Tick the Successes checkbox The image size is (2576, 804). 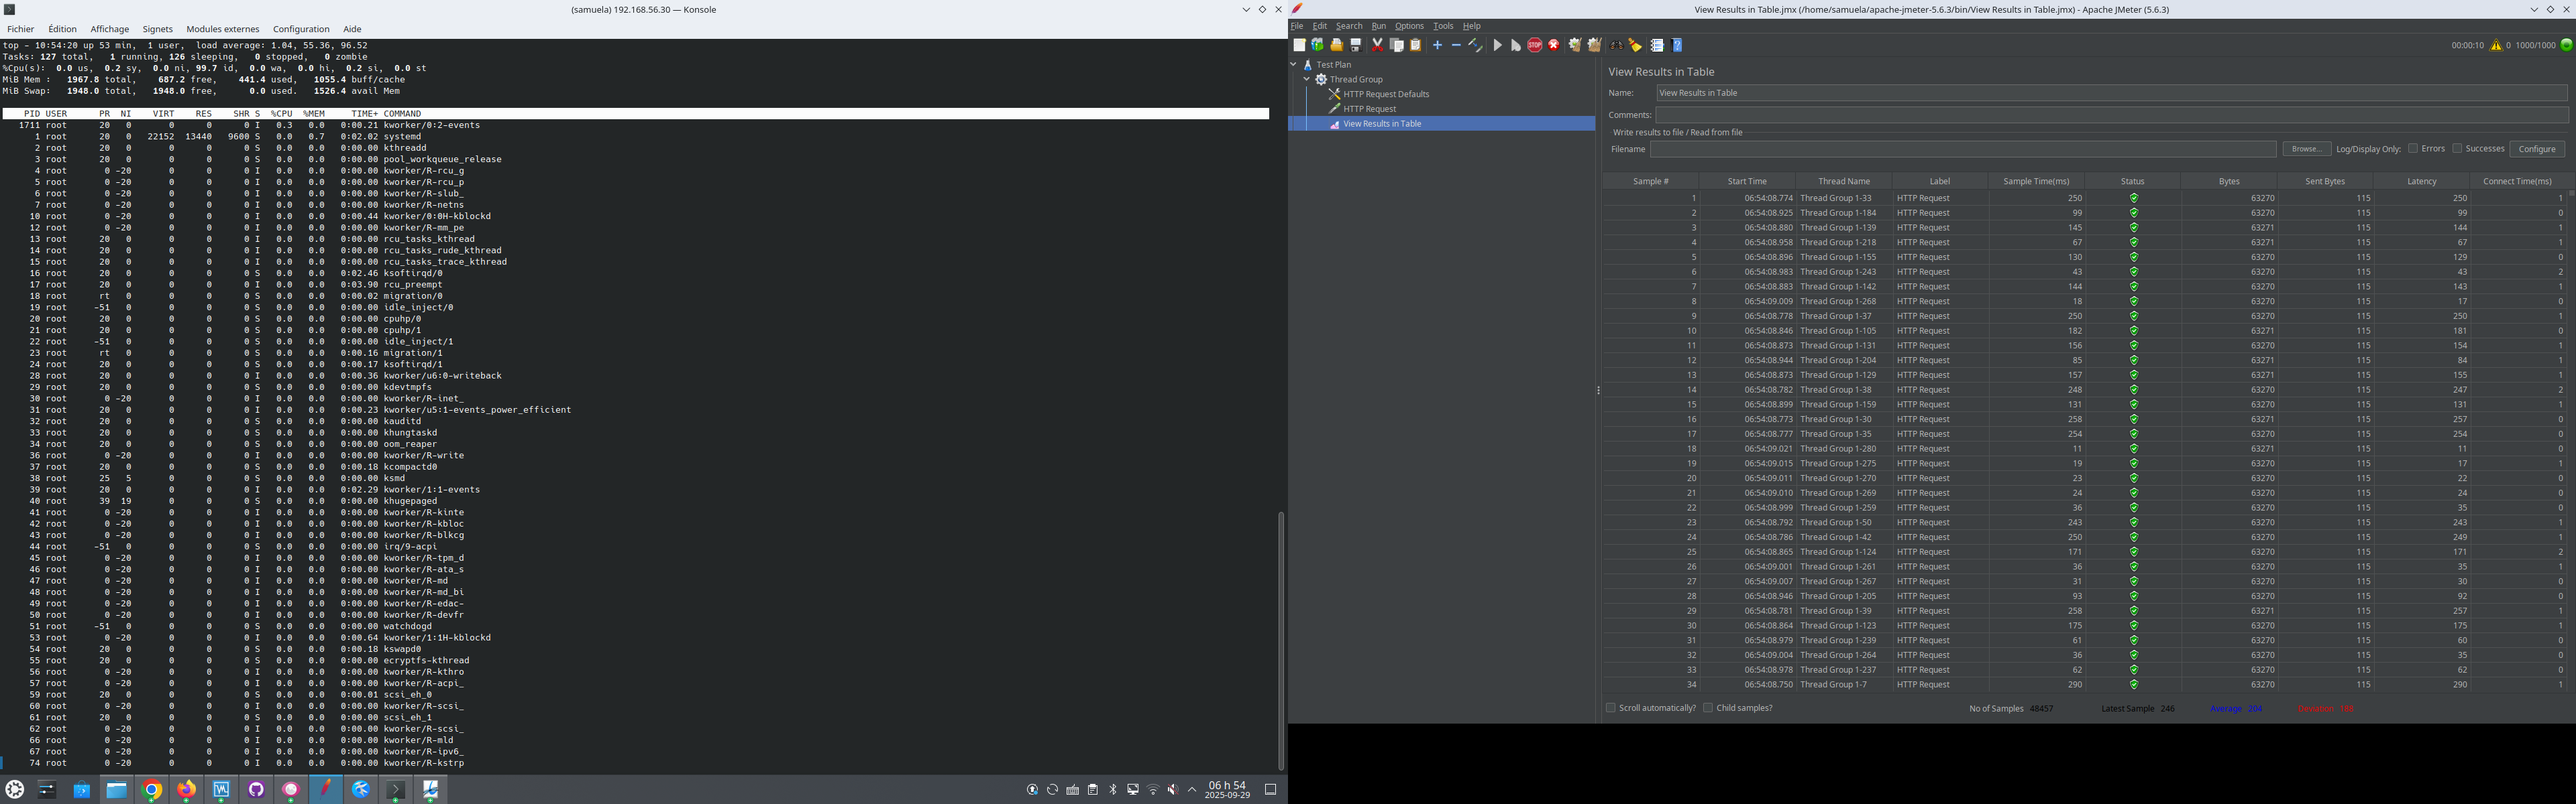coord(2457,149)
